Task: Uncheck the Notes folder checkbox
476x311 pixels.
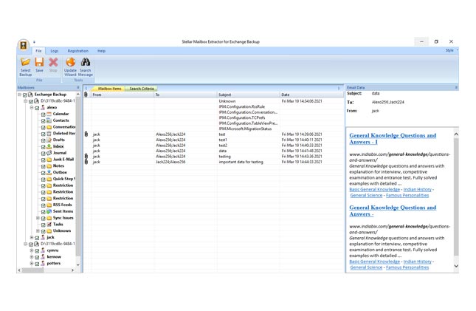Action: (43, 166)
